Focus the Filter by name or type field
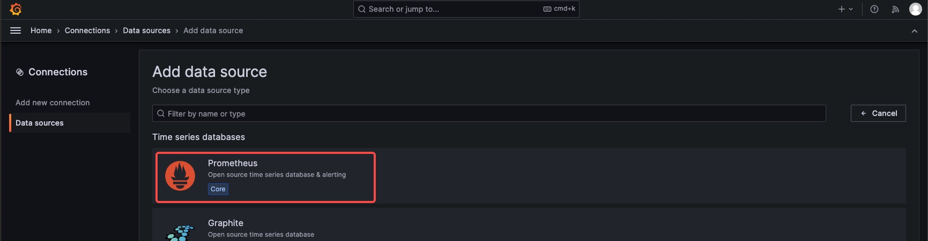This screenshot has height=241, width=928. (x=489, y=113)
